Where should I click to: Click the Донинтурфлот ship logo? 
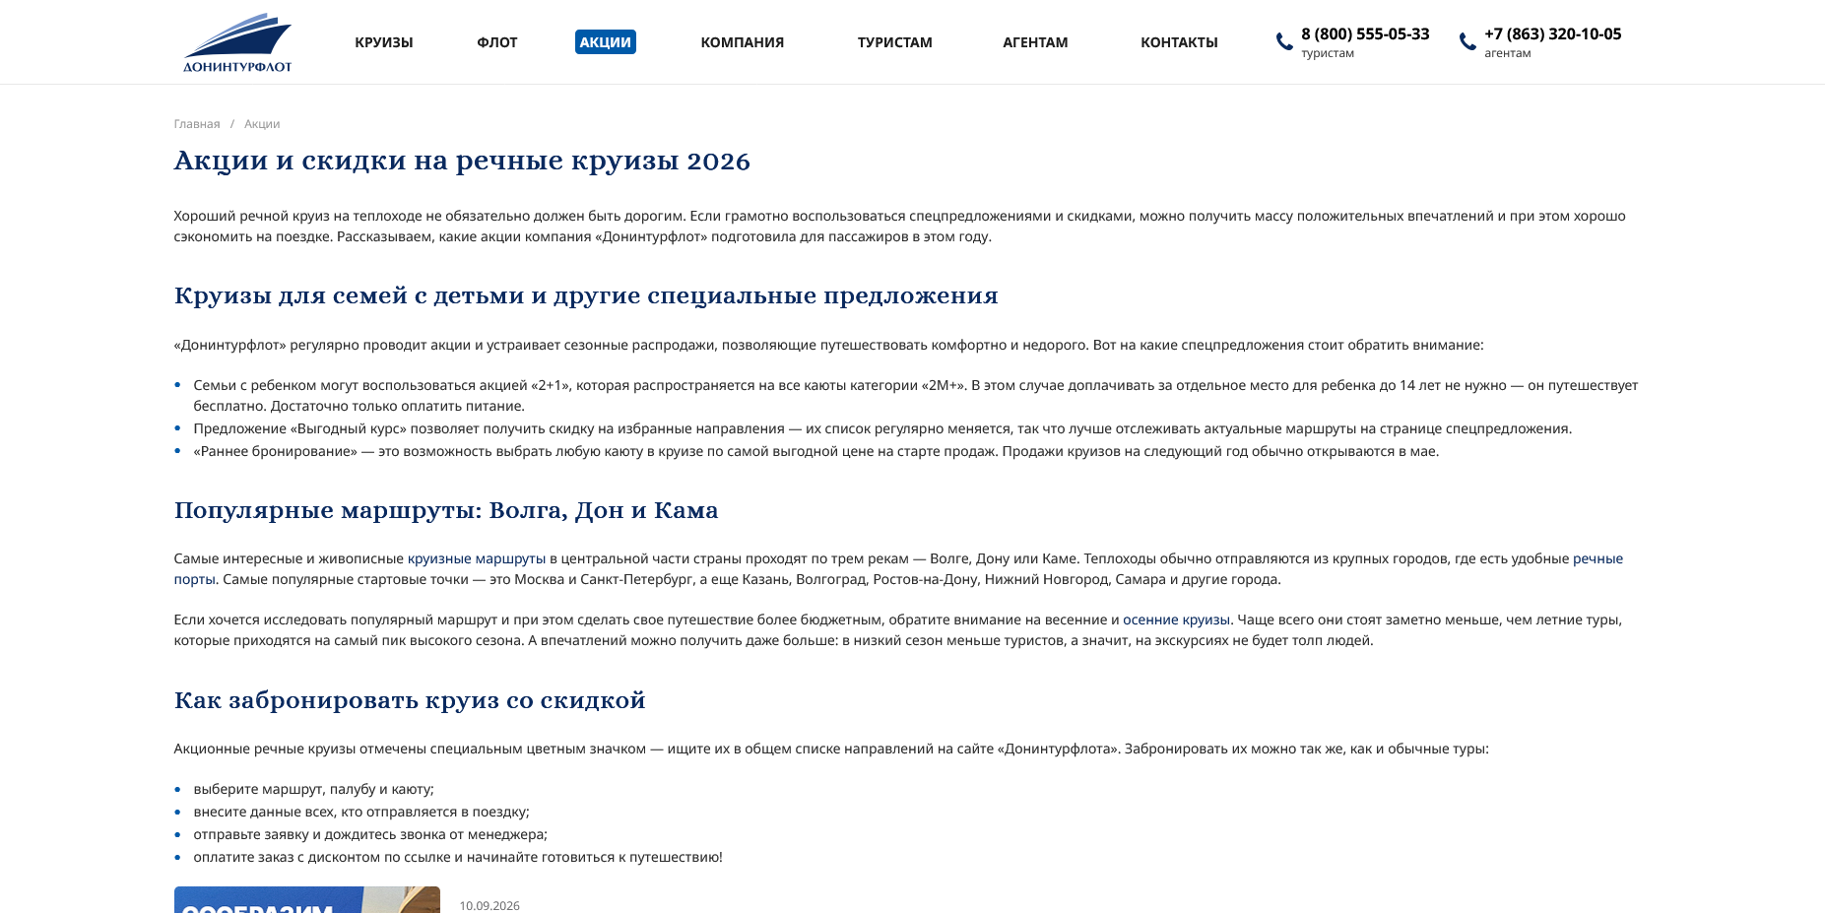click(237, 42)
